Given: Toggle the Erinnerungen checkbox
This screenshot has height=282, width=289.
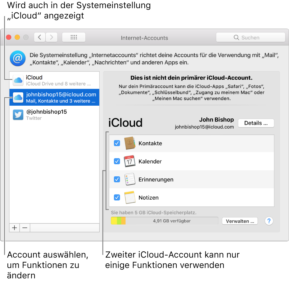Looking at the screenshot, I should [117, 179].
